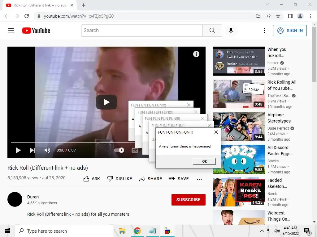Bookmark this page with the star
This screenshot has height=237, width=317.
coord(278,16)
